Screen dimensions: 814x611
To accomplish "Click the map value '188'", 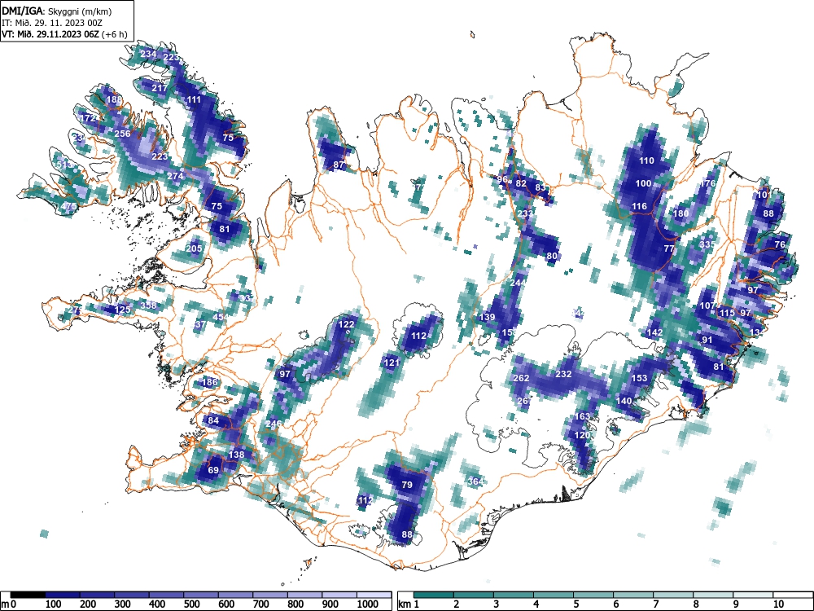I will pos(114,99).
